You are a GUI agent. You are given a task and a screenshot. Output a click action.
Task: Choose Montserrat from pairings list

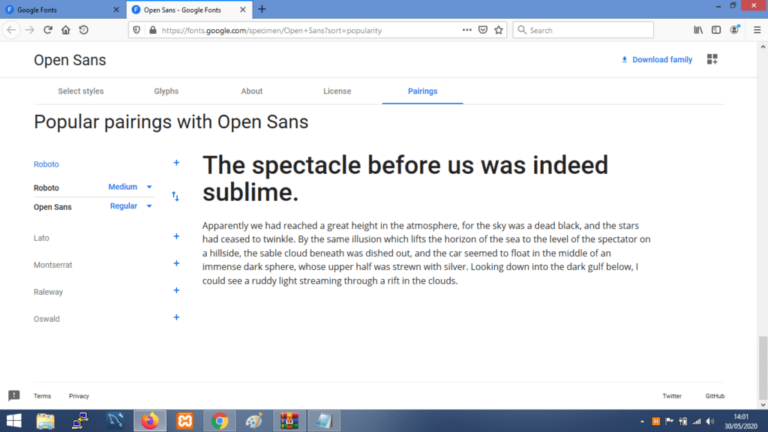53,265
